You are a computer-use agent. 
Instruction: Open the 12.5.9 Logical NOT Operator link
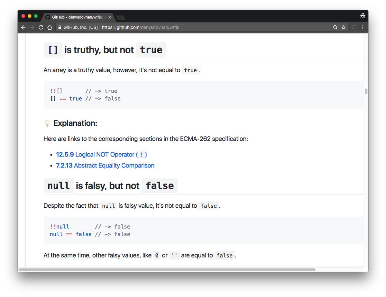(x=101, y=155)
